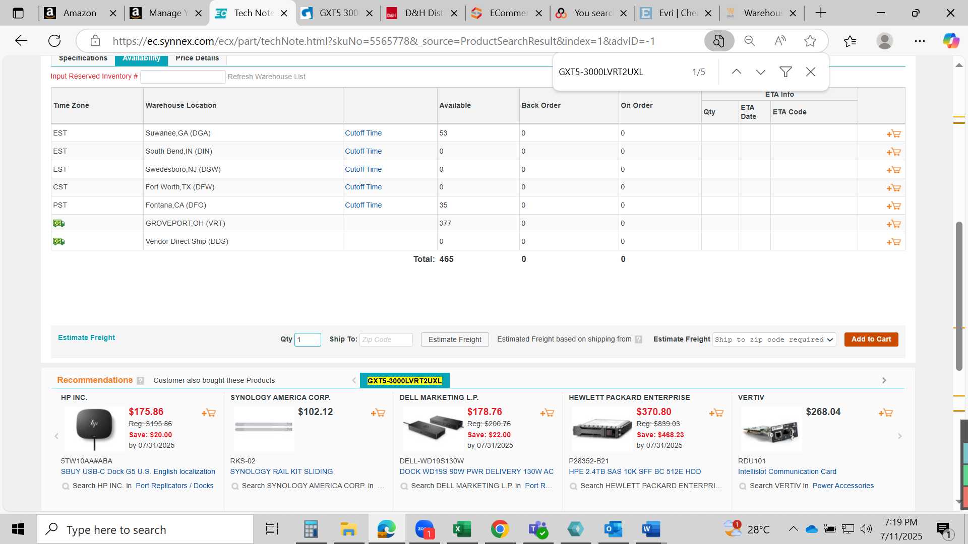Open browser profile menu
The image size is (968, 544).
885,41
